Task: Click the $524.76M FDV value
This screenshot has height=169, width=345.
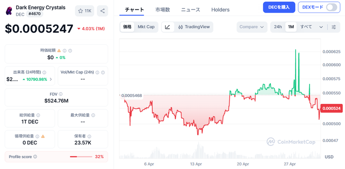Action: (56, 101)
